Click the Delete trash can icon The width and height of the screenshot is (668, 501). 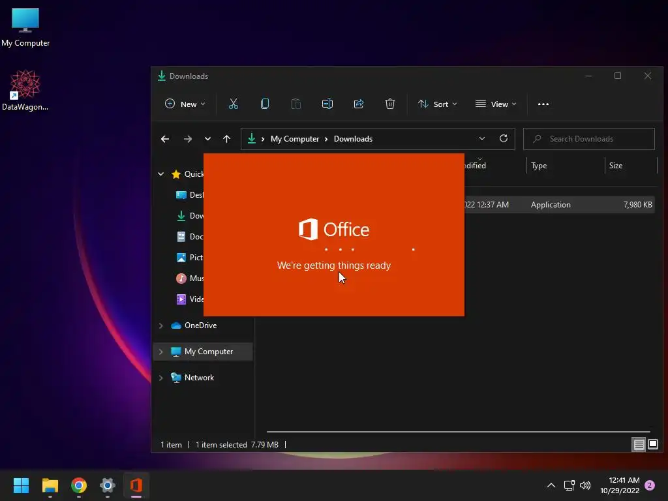tap(390, 104)
